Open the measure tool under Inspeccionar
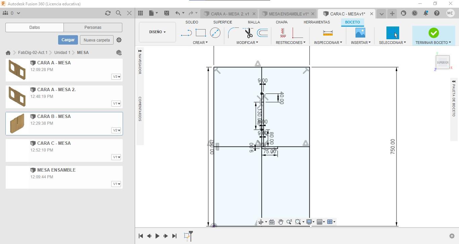Image resolution: width=459 pixels, height=244 pixels. coord(328,33)
